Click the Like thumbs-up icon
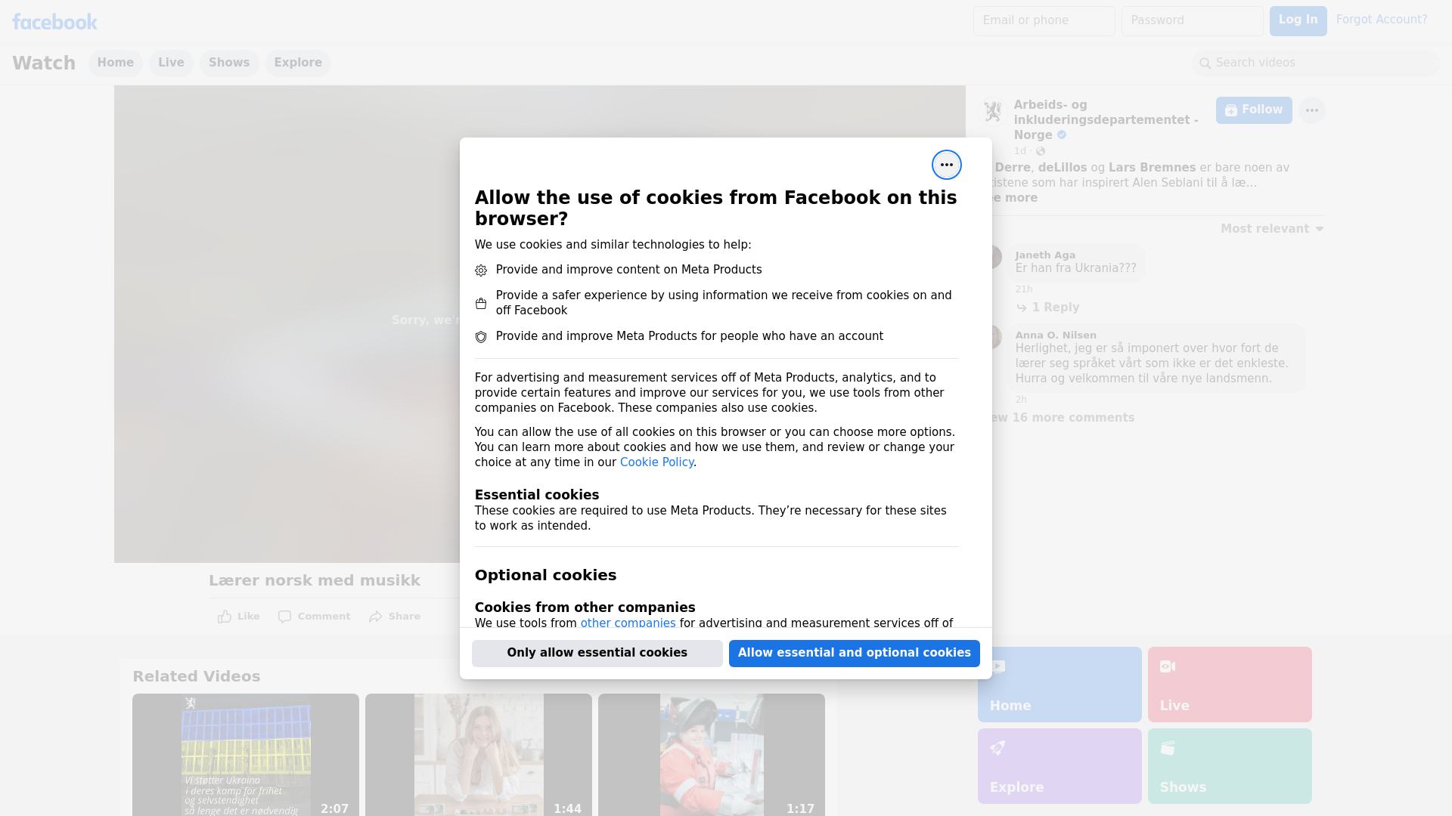Screen dimensions: 1452x816 [225, 617]
